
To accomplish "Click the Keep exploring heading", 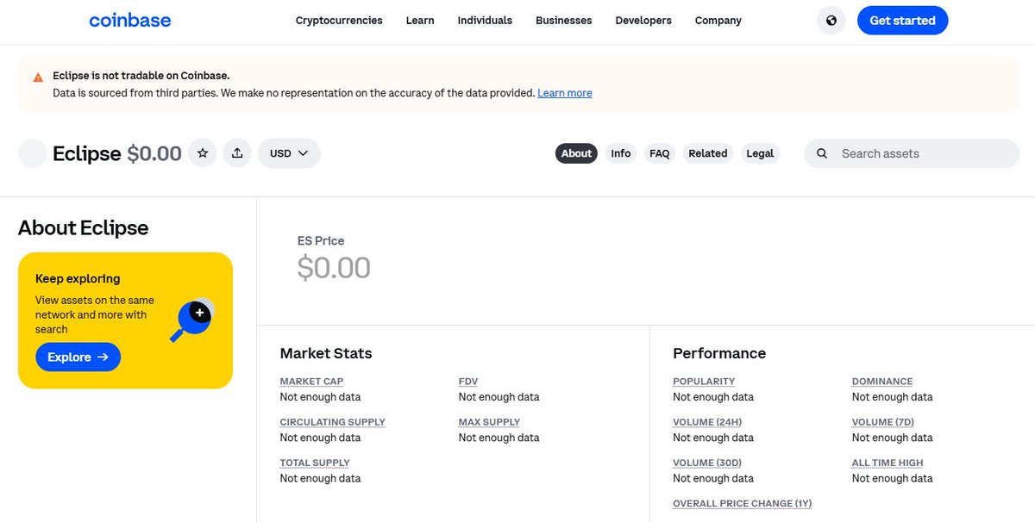I will point(78,278).
